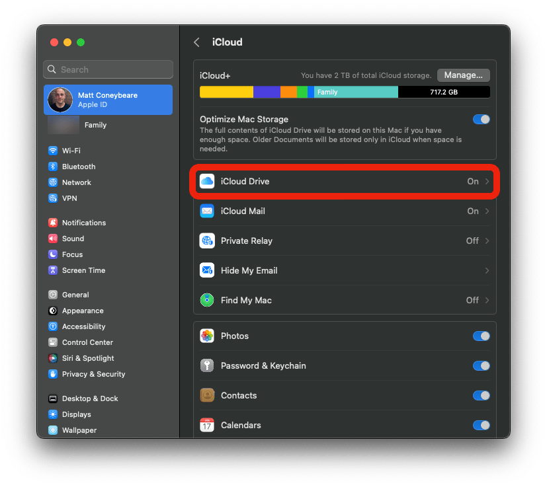The width and height of the screenshot is (547, 487).
Task: Click the iCloud Mail envelope icon
Action: pos(207,211)
